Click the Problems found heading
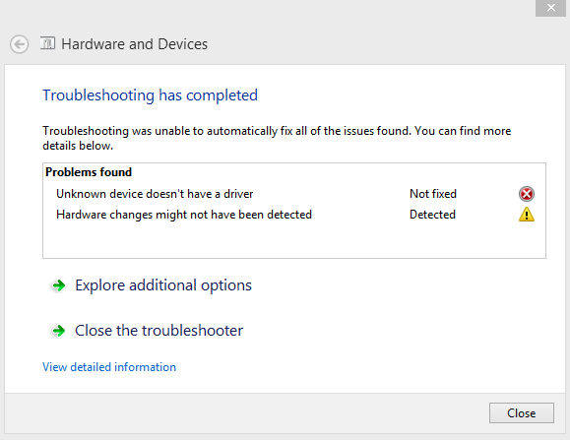Image resolution: width=570 pixels, height=440 pixels. pyautogui.click(x=89, y=172)
